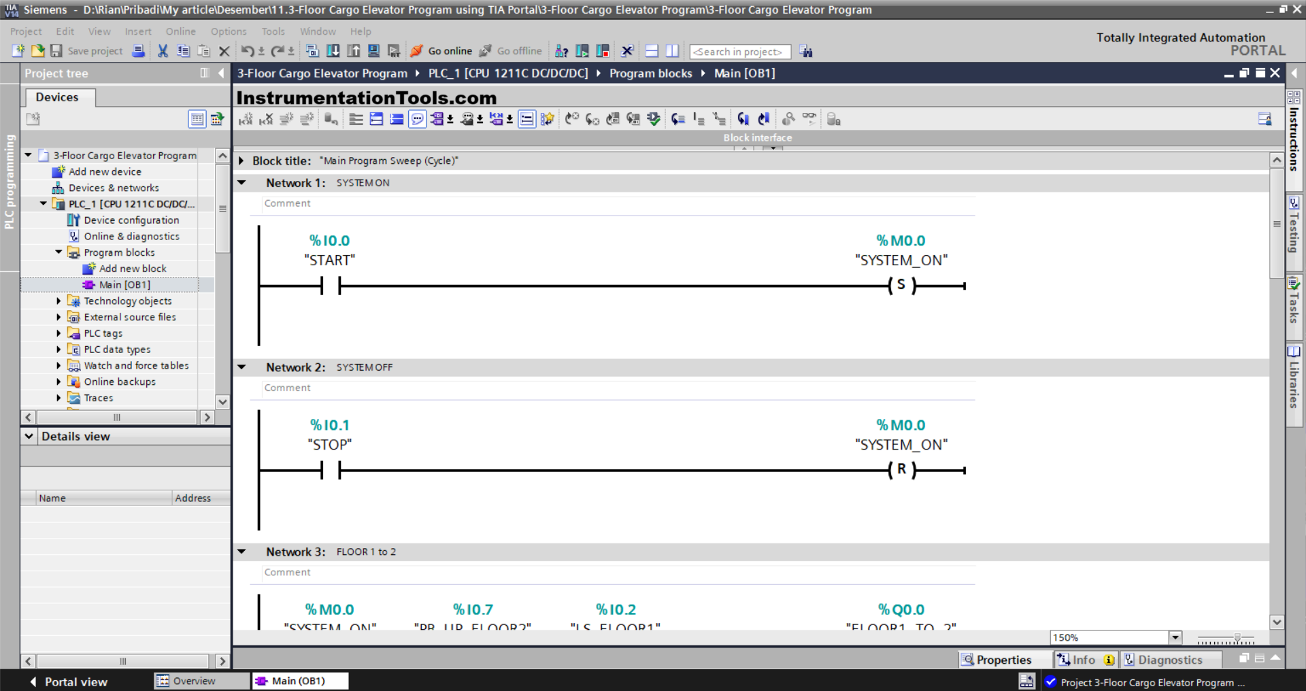Viewport: 1306px width, 691px height.
Task: Click the Copy icon in main toolbar
Action: tap(183, 51)
